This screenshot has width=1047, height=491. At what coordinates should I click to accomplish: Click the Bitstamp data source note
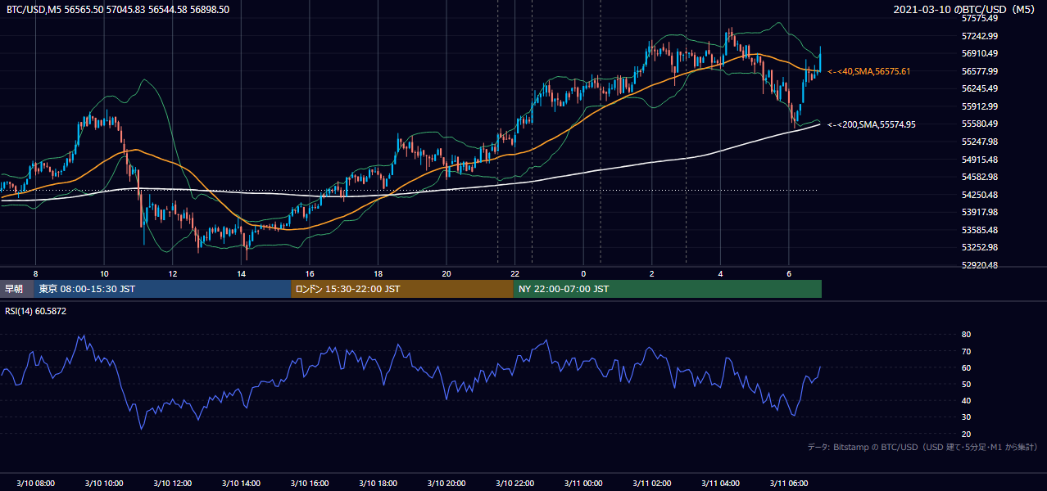[922, 447]
